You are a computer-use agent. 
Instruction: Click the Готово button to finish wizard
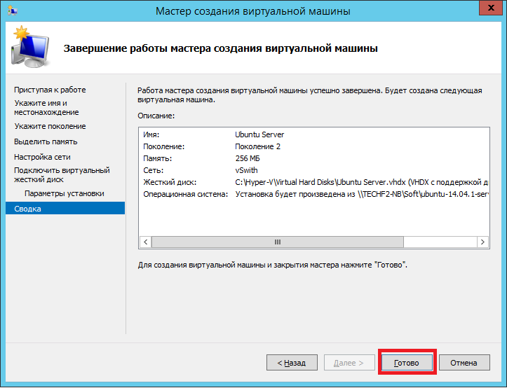coord(407,363)
